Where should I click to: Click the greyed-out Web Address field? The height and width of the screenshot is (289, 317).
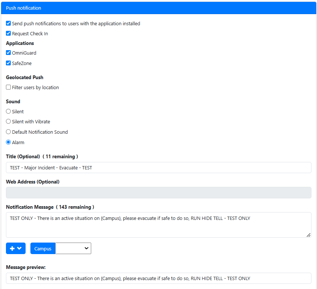[159, 192]
